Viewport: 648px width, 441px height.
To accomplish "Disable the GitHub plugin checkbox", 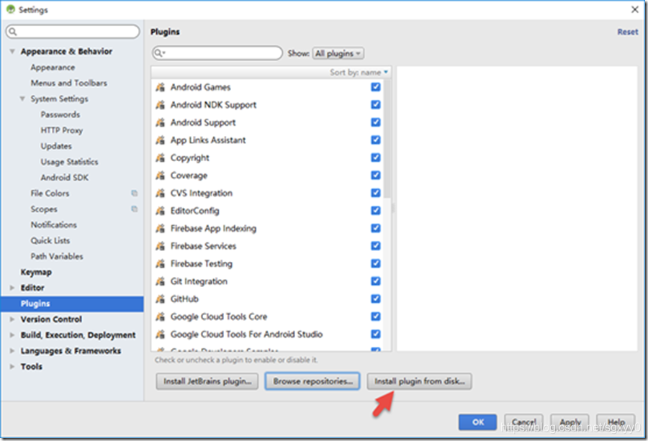I will point(376,299).
